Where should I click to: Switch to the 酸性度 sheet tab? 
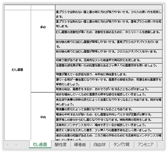click(x=61, y=144)
